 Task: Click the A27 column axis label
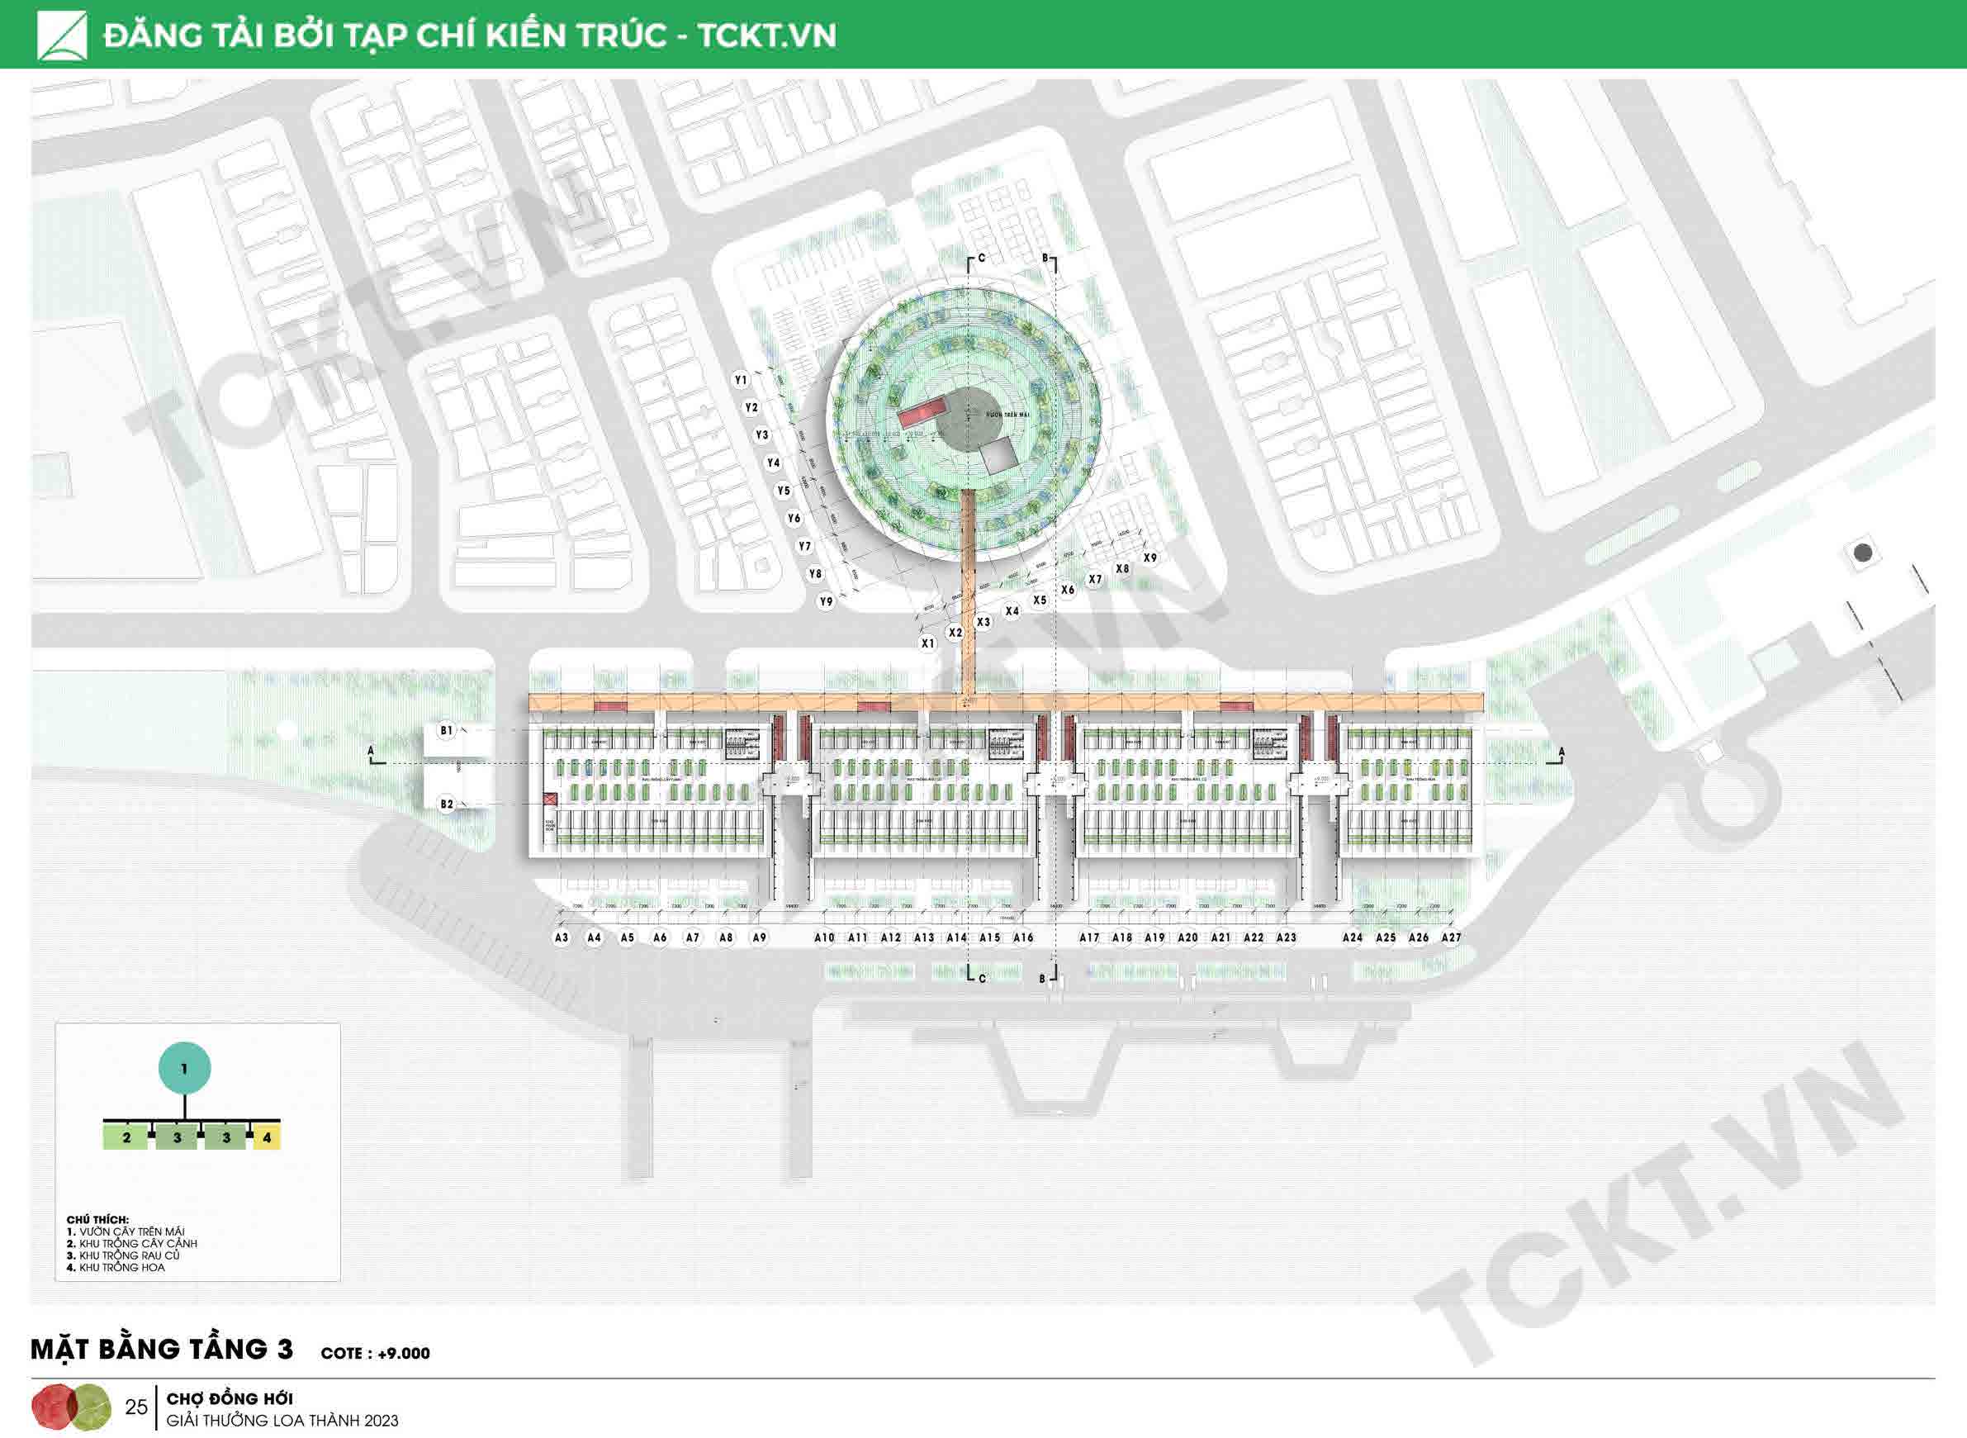pos(1451,938)
